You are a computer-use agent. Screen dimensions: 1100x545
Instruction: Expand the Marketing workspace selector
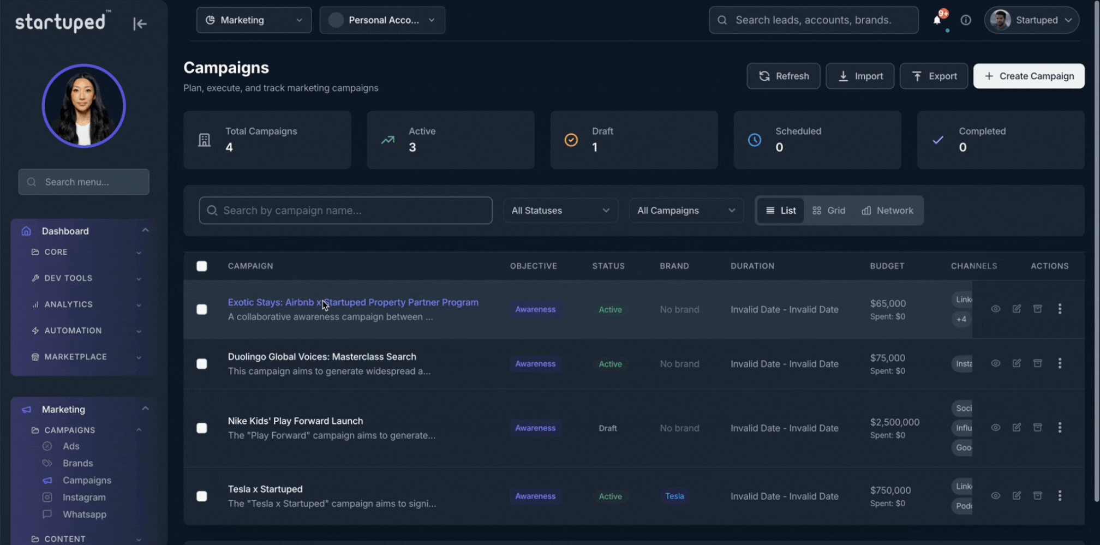tap(253, 20)
